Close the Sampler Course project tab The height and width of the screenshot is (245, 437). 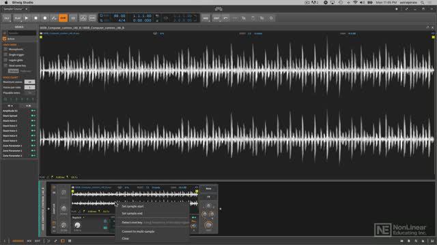point(27,9)
